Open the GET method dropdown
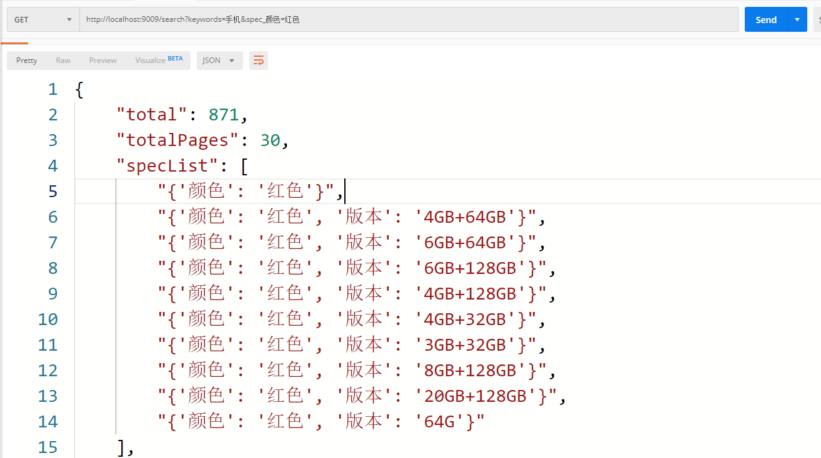The width and height of the screenshot is (821, 458). pyautogui.click(x=43, y=19)
